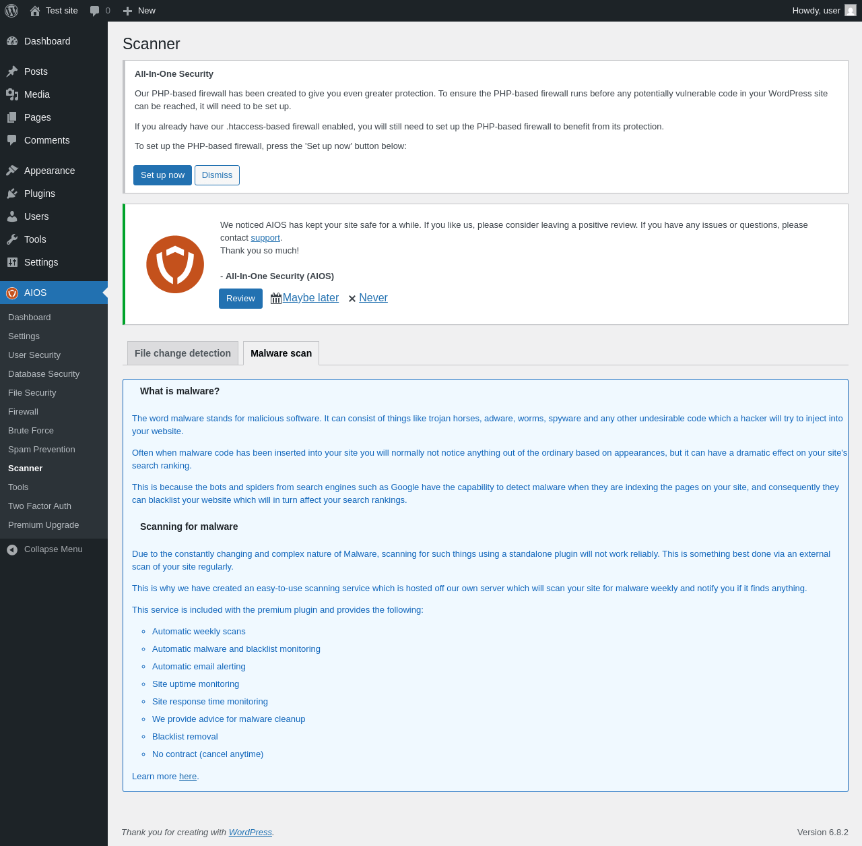Click the plus icon beside New
This screenshot has height=846, width=862.
tap(127, 11)
